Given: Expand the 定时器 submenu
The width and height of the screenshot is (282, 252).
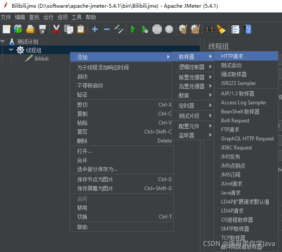Looking at the screenshot, I should tap(193, 106).
